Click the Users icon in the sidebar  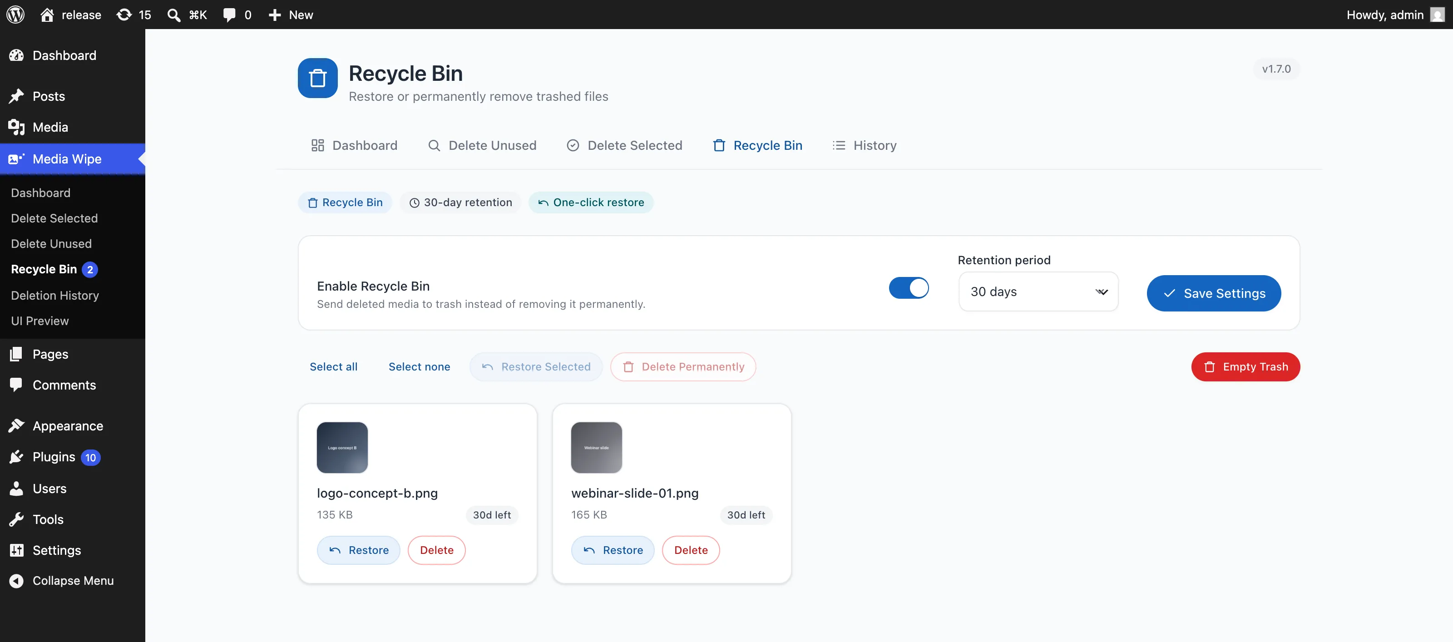tap(16, 488)
